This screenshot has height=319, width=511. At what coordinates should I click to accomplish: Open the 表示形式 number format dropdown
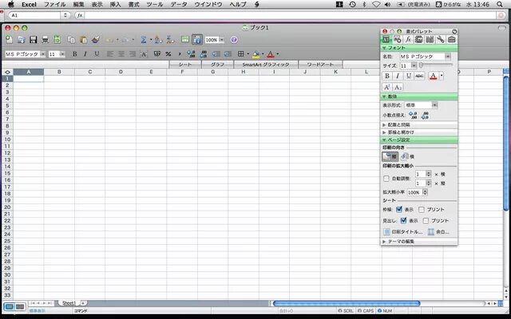coord(434,105)
